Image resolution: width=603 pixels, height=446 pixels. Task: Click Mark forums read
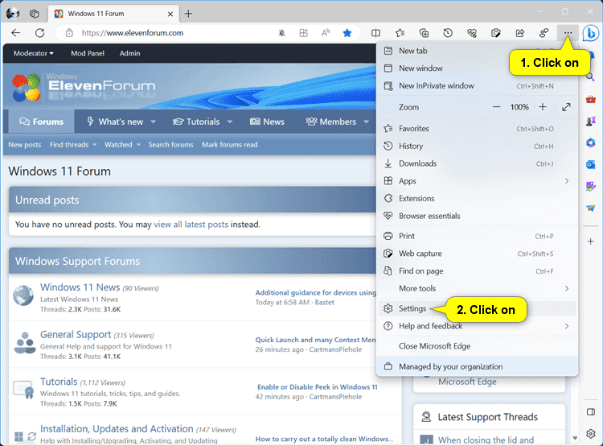[230, 145]
